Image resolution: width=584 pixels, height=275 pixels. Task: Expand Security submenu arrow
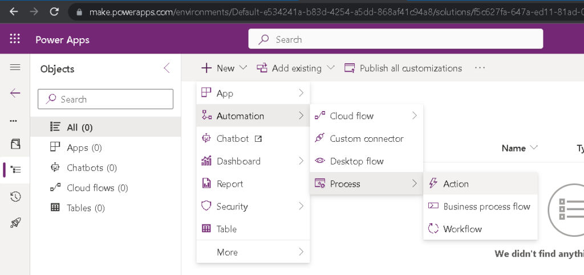click(x=301, y=206)
